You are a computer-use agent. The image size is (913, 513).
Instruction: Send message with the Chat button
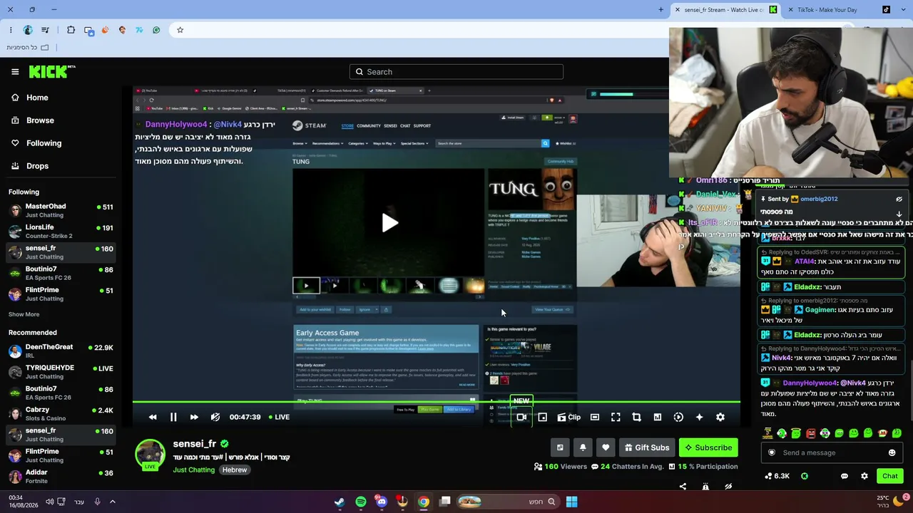(890, 476)
